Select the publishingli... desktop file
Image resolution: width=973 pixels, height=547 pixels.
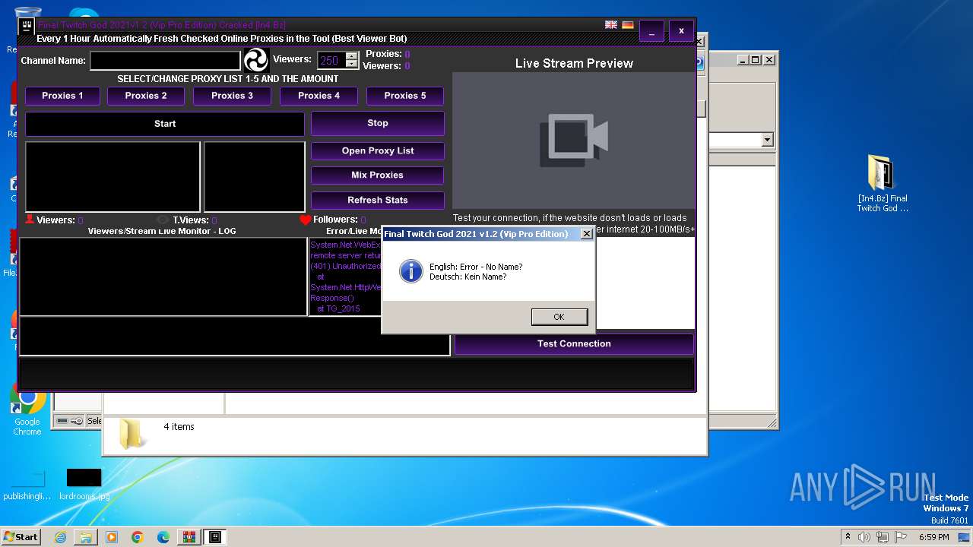pyautogui.click(x=27, y=485)
